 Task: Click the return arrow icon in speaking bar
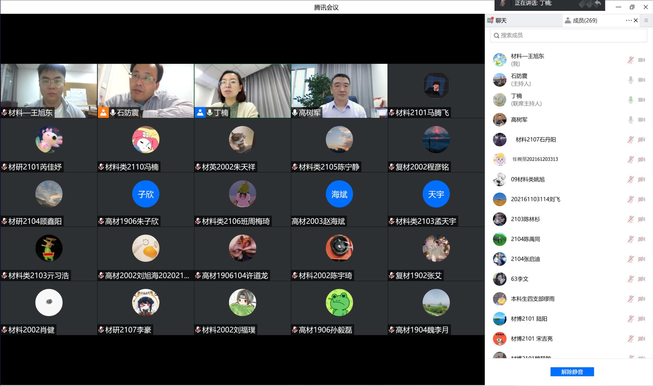598,4
